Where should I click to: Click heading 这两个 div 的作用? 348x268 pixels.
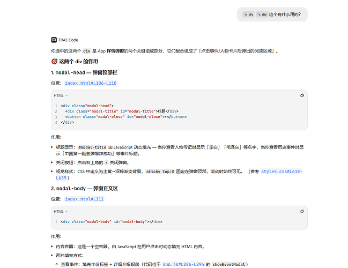(x=78, y=62)
